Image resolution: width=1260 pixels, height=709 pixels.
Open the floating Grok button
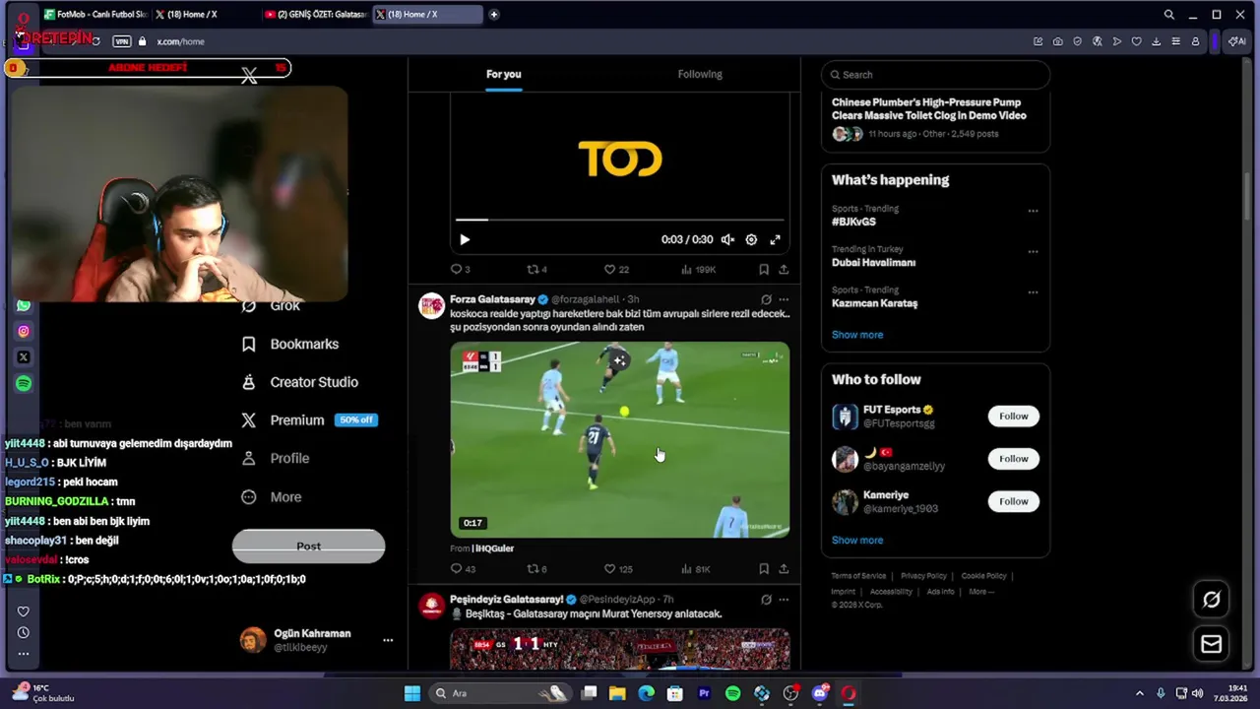[x=1212, y=599]
